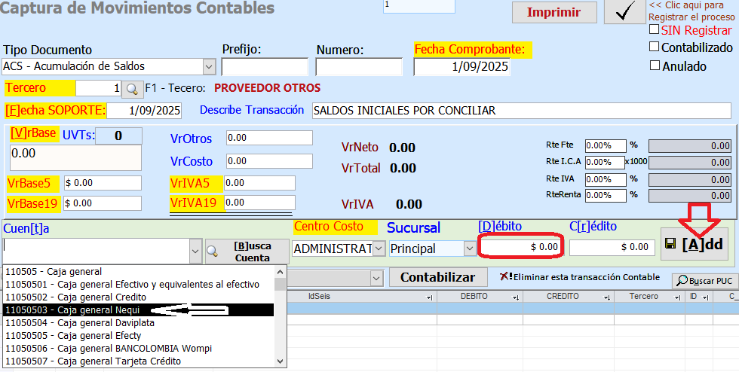Click the Buscar PUC search button
Image resolution: width=739 pixels, height=372 pixels.
pyautogui.click(x=703, y=280)
